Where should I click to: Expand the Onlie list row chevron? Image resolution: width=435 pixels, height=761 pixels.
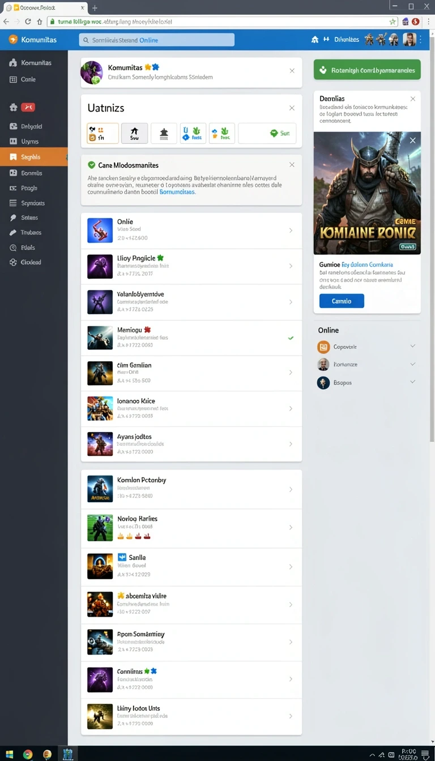click(291, 230)
